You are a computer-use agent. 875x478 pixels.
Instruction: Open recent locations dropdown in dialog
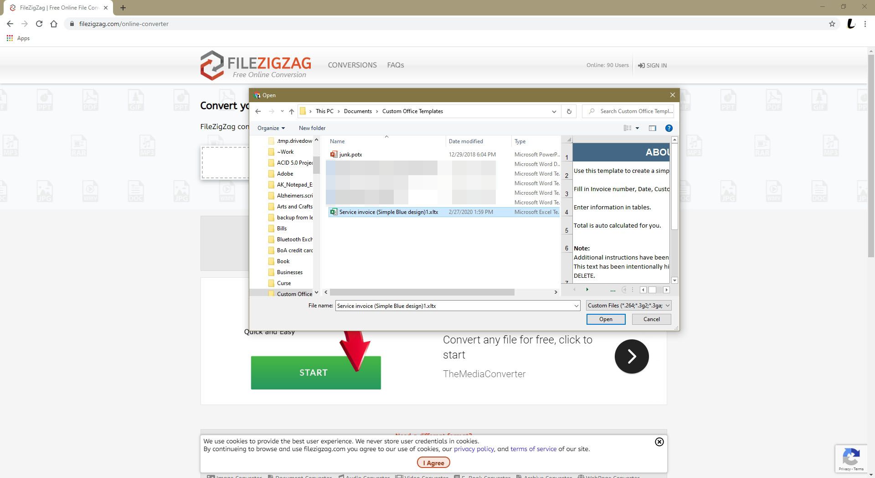point(282,111)
